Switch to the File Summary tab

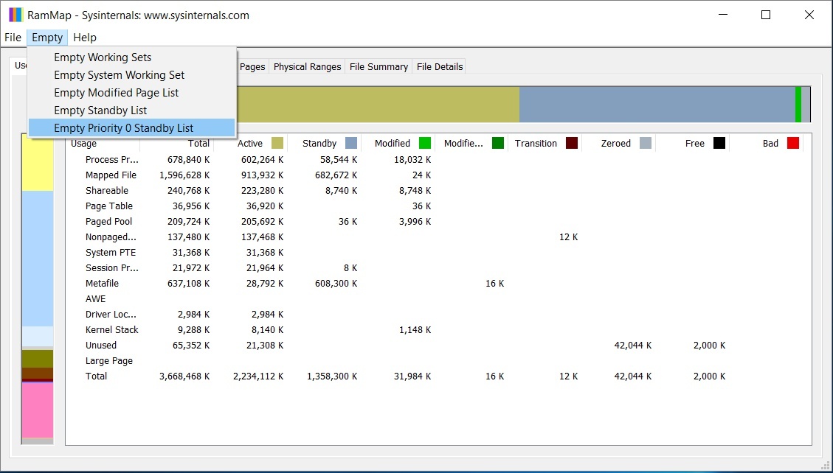point(379,67)
